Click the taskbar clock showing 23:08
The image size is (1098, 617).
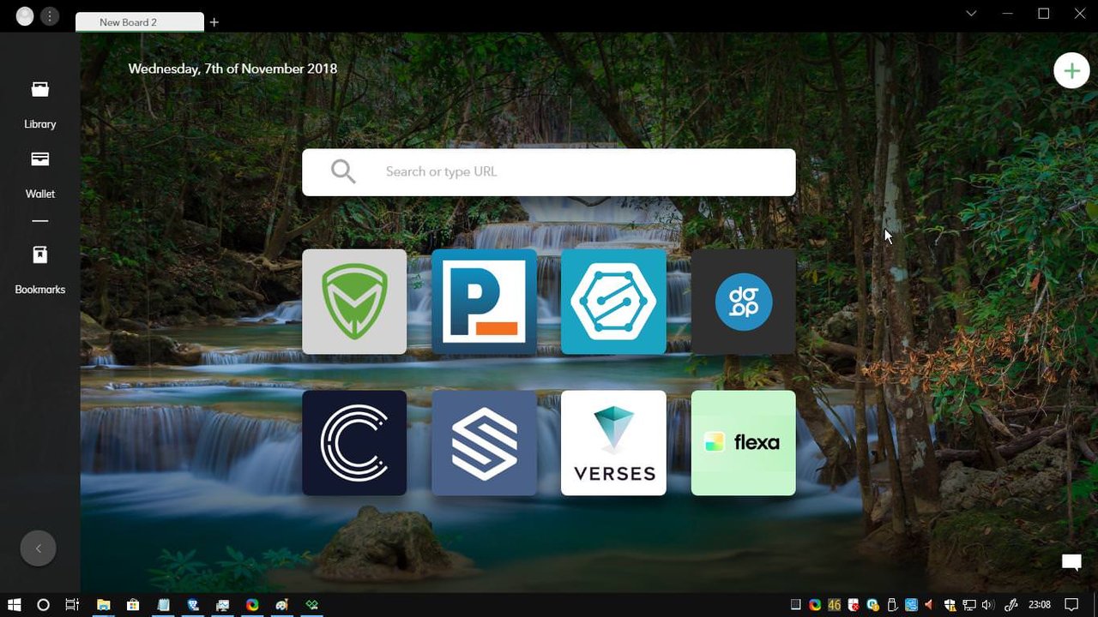(1039, 605)
